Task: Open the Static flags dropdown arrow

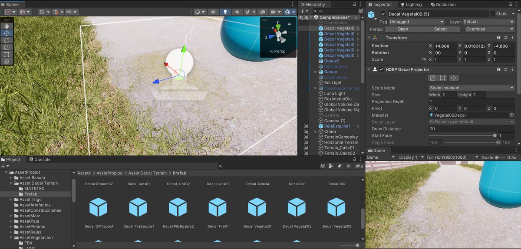Action: click(x=513, y=14)
